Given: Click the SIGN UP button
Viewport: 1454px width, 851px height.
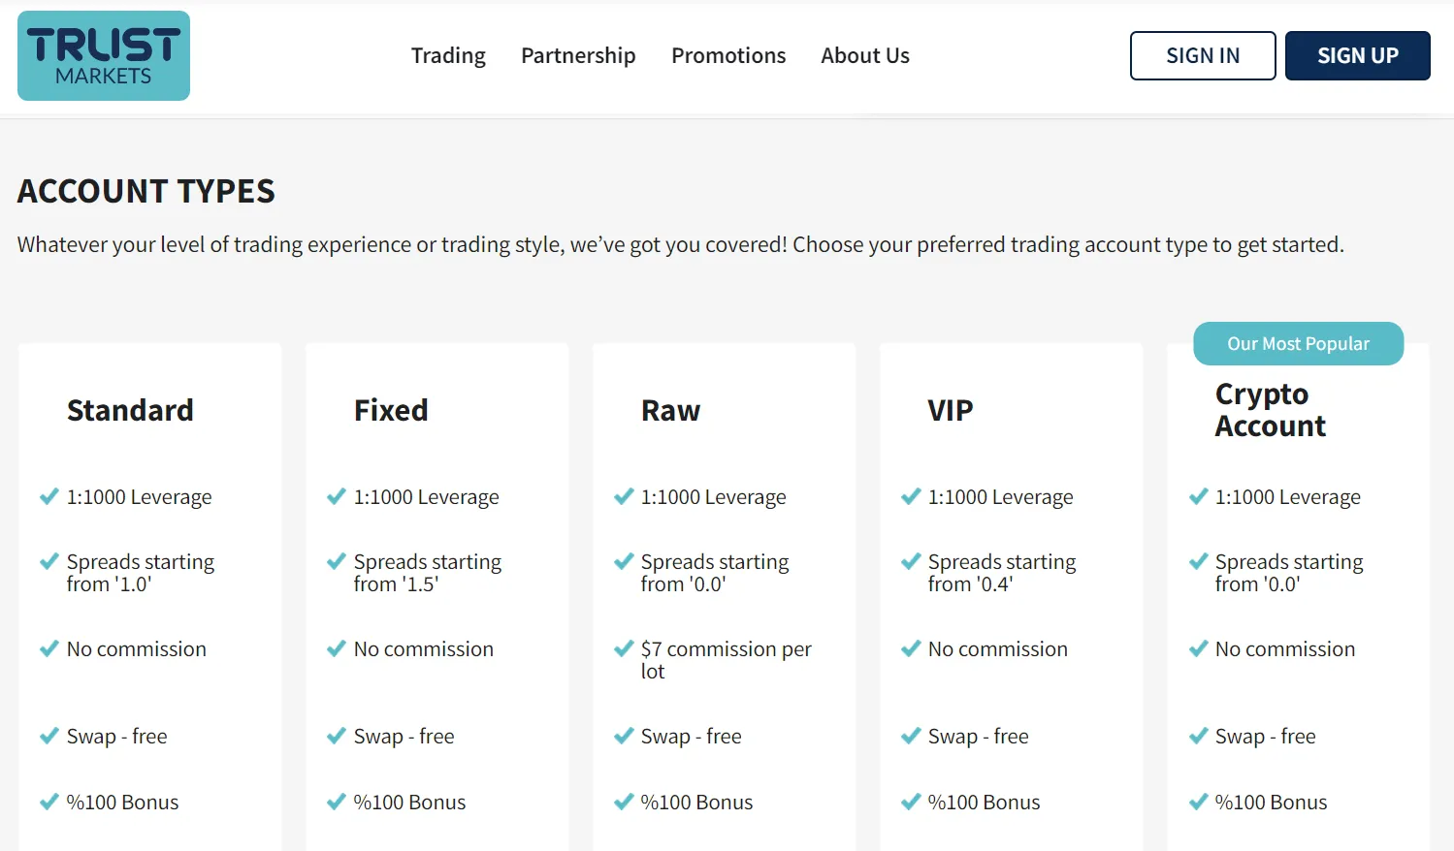Looking at the screenshot, I should tap(1358, 55).
